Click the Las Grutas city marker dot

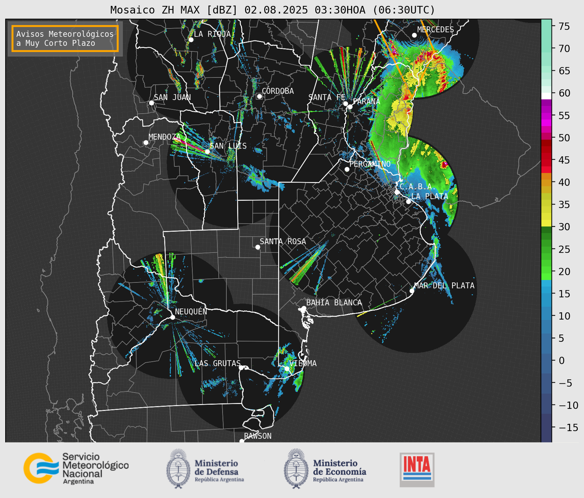click(x=241, y=367)
